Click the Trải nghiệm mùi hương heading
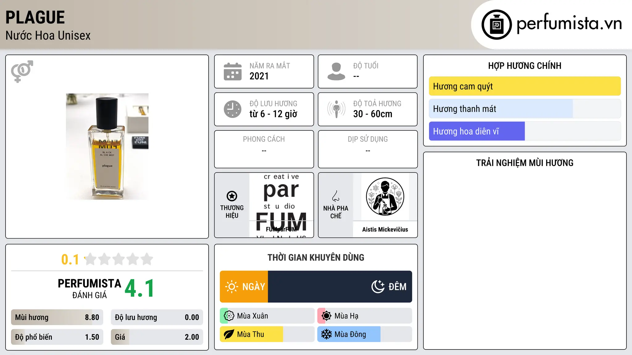 [x=525, y=163]
